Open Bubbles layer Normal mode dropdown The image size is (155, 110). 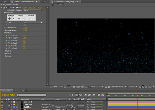pos(46,107)
